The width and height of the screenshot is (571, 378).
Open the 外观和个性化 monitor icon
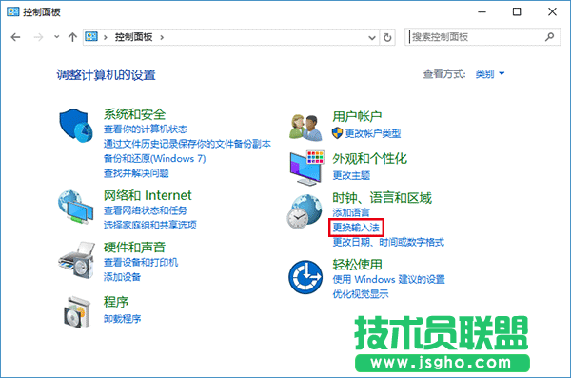pyautogui.click(x=306, y=168)
